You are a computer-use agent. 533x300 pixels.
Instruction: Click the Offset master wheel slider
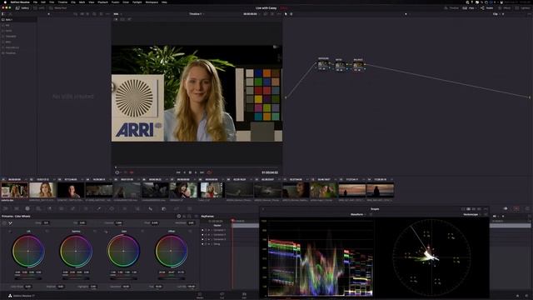tap(171, 277)
